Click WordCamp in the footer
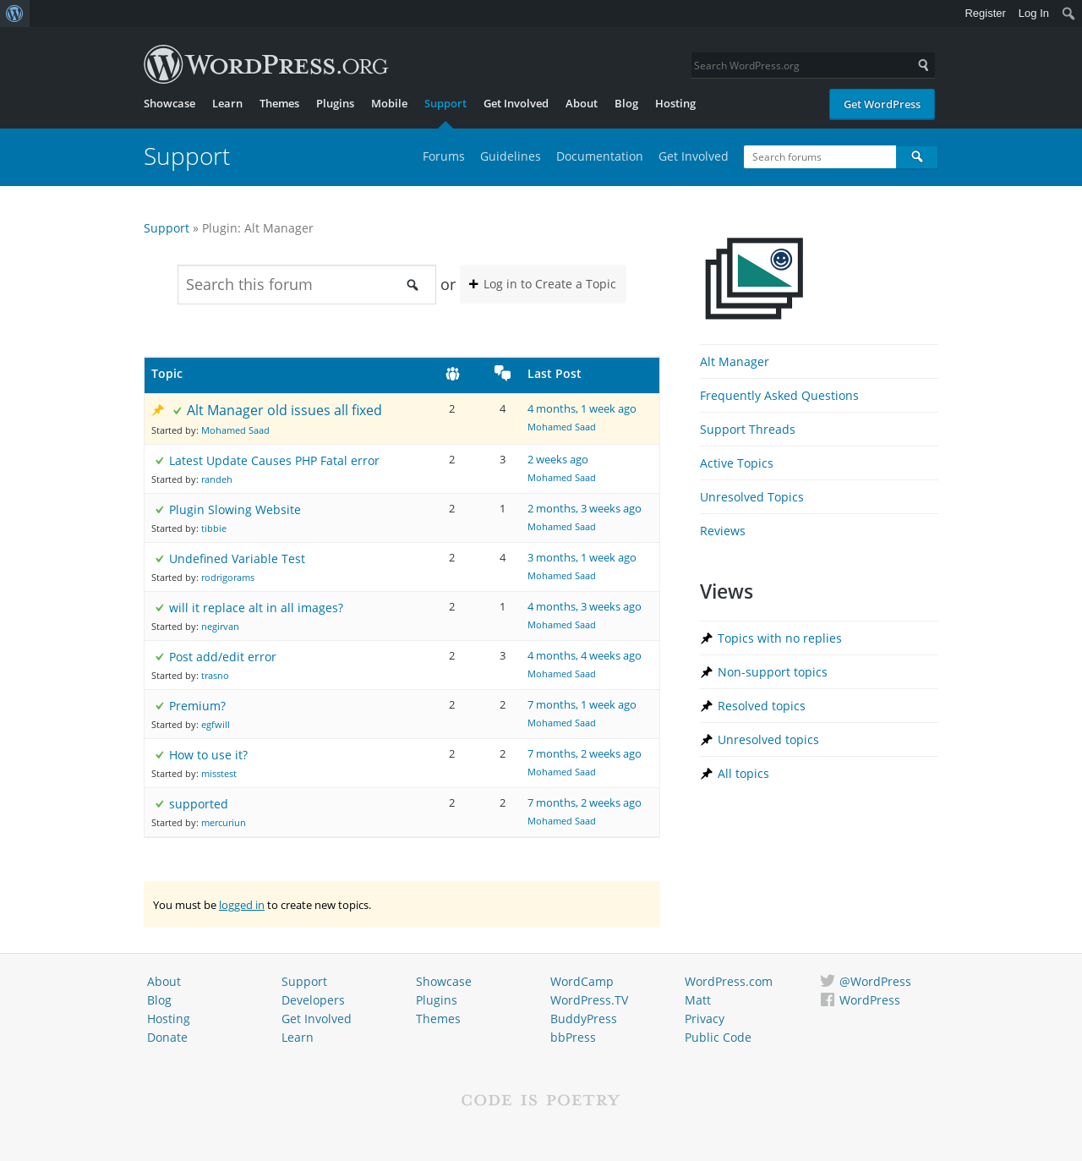The width and height of the screenshot is (1082, 1161). pyautogui.click(x=582, y=982)
